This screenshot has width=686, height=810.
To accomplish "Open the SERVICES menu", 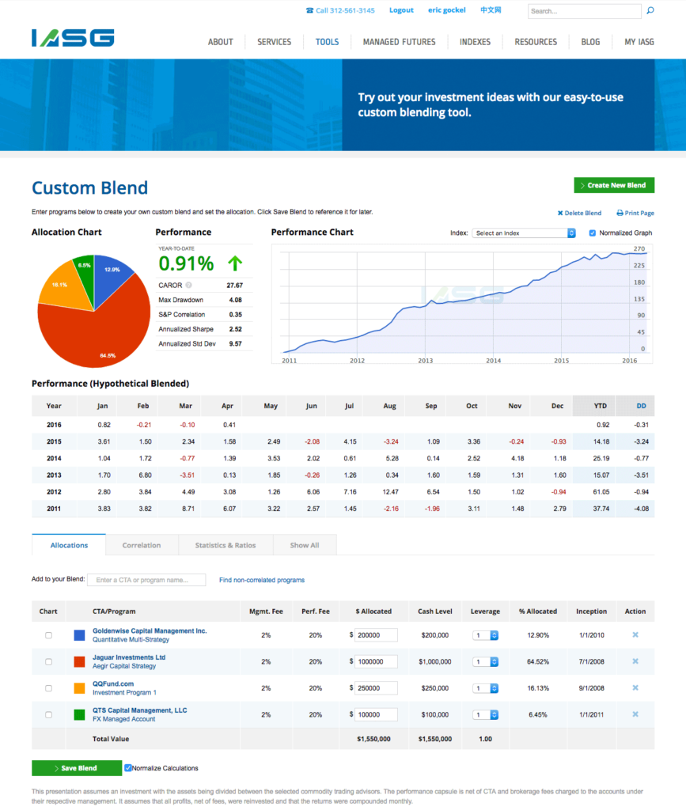I will 275,42.
